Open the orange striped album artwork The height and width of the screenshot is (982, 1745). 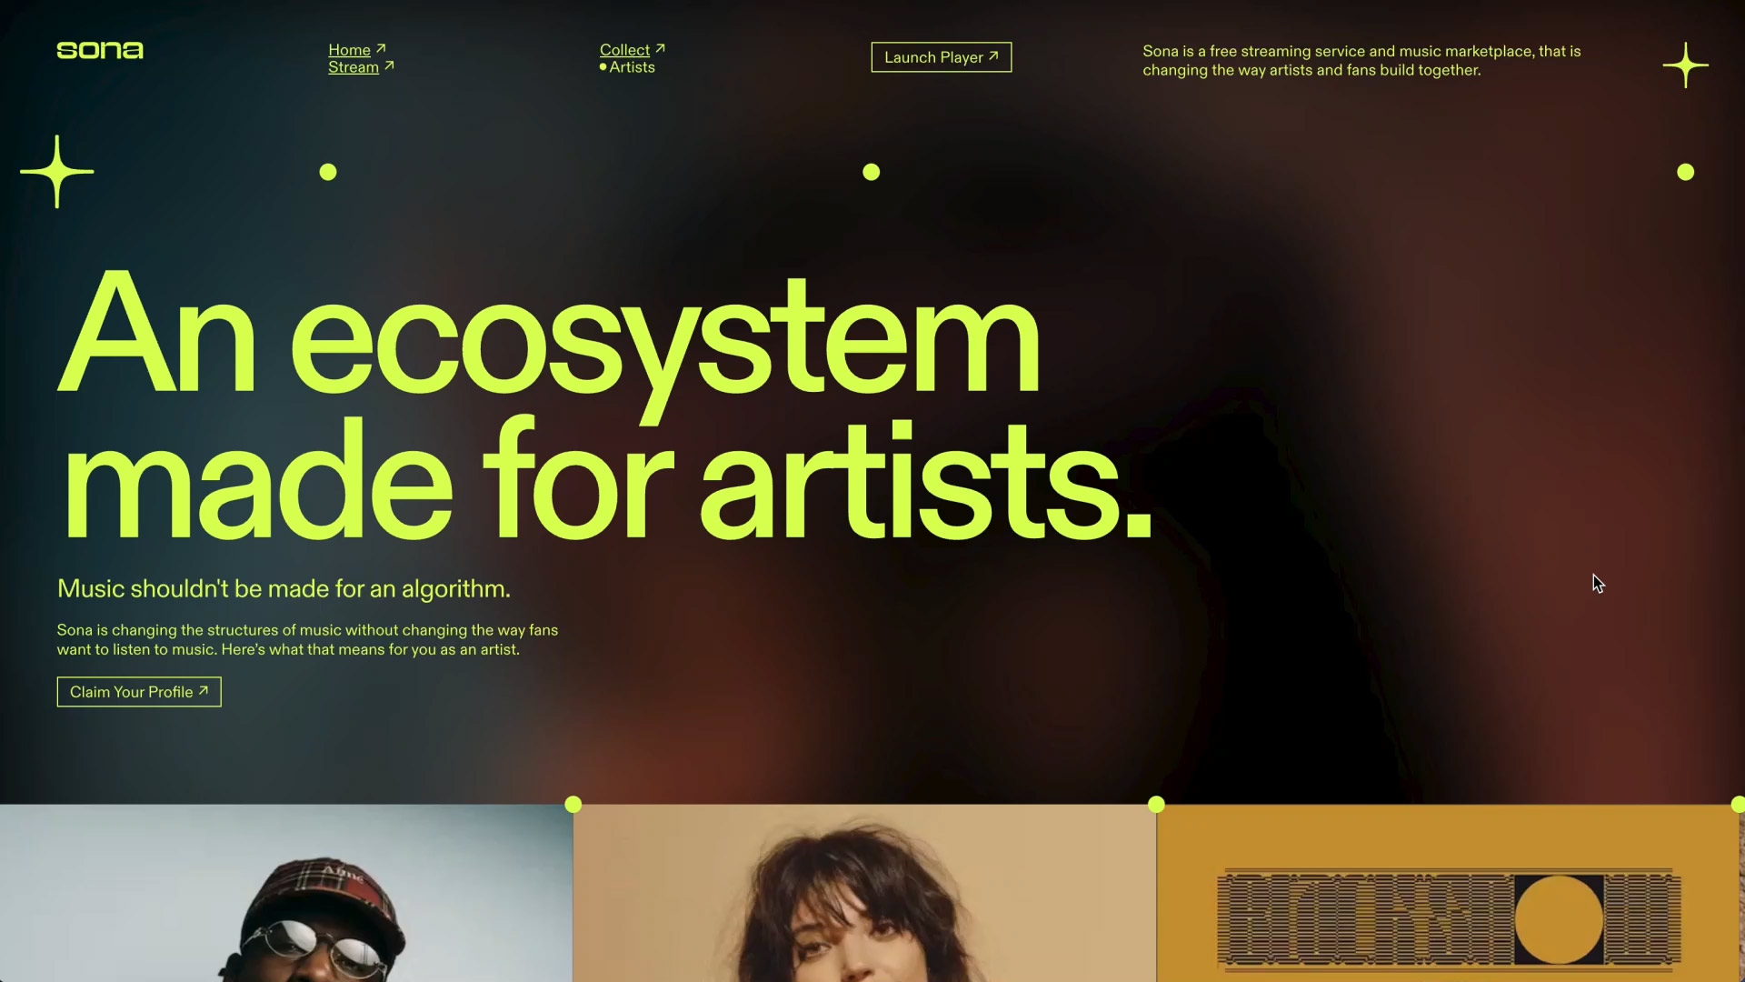pyautogui.click(x=1448, y=893)
